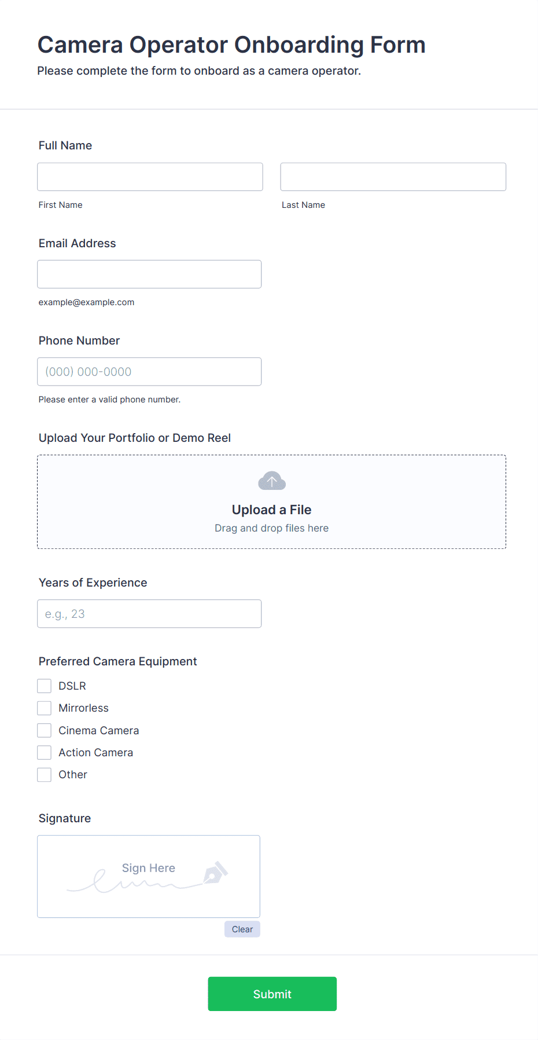Clear the signature with Clear button

[x=242, y=929]
